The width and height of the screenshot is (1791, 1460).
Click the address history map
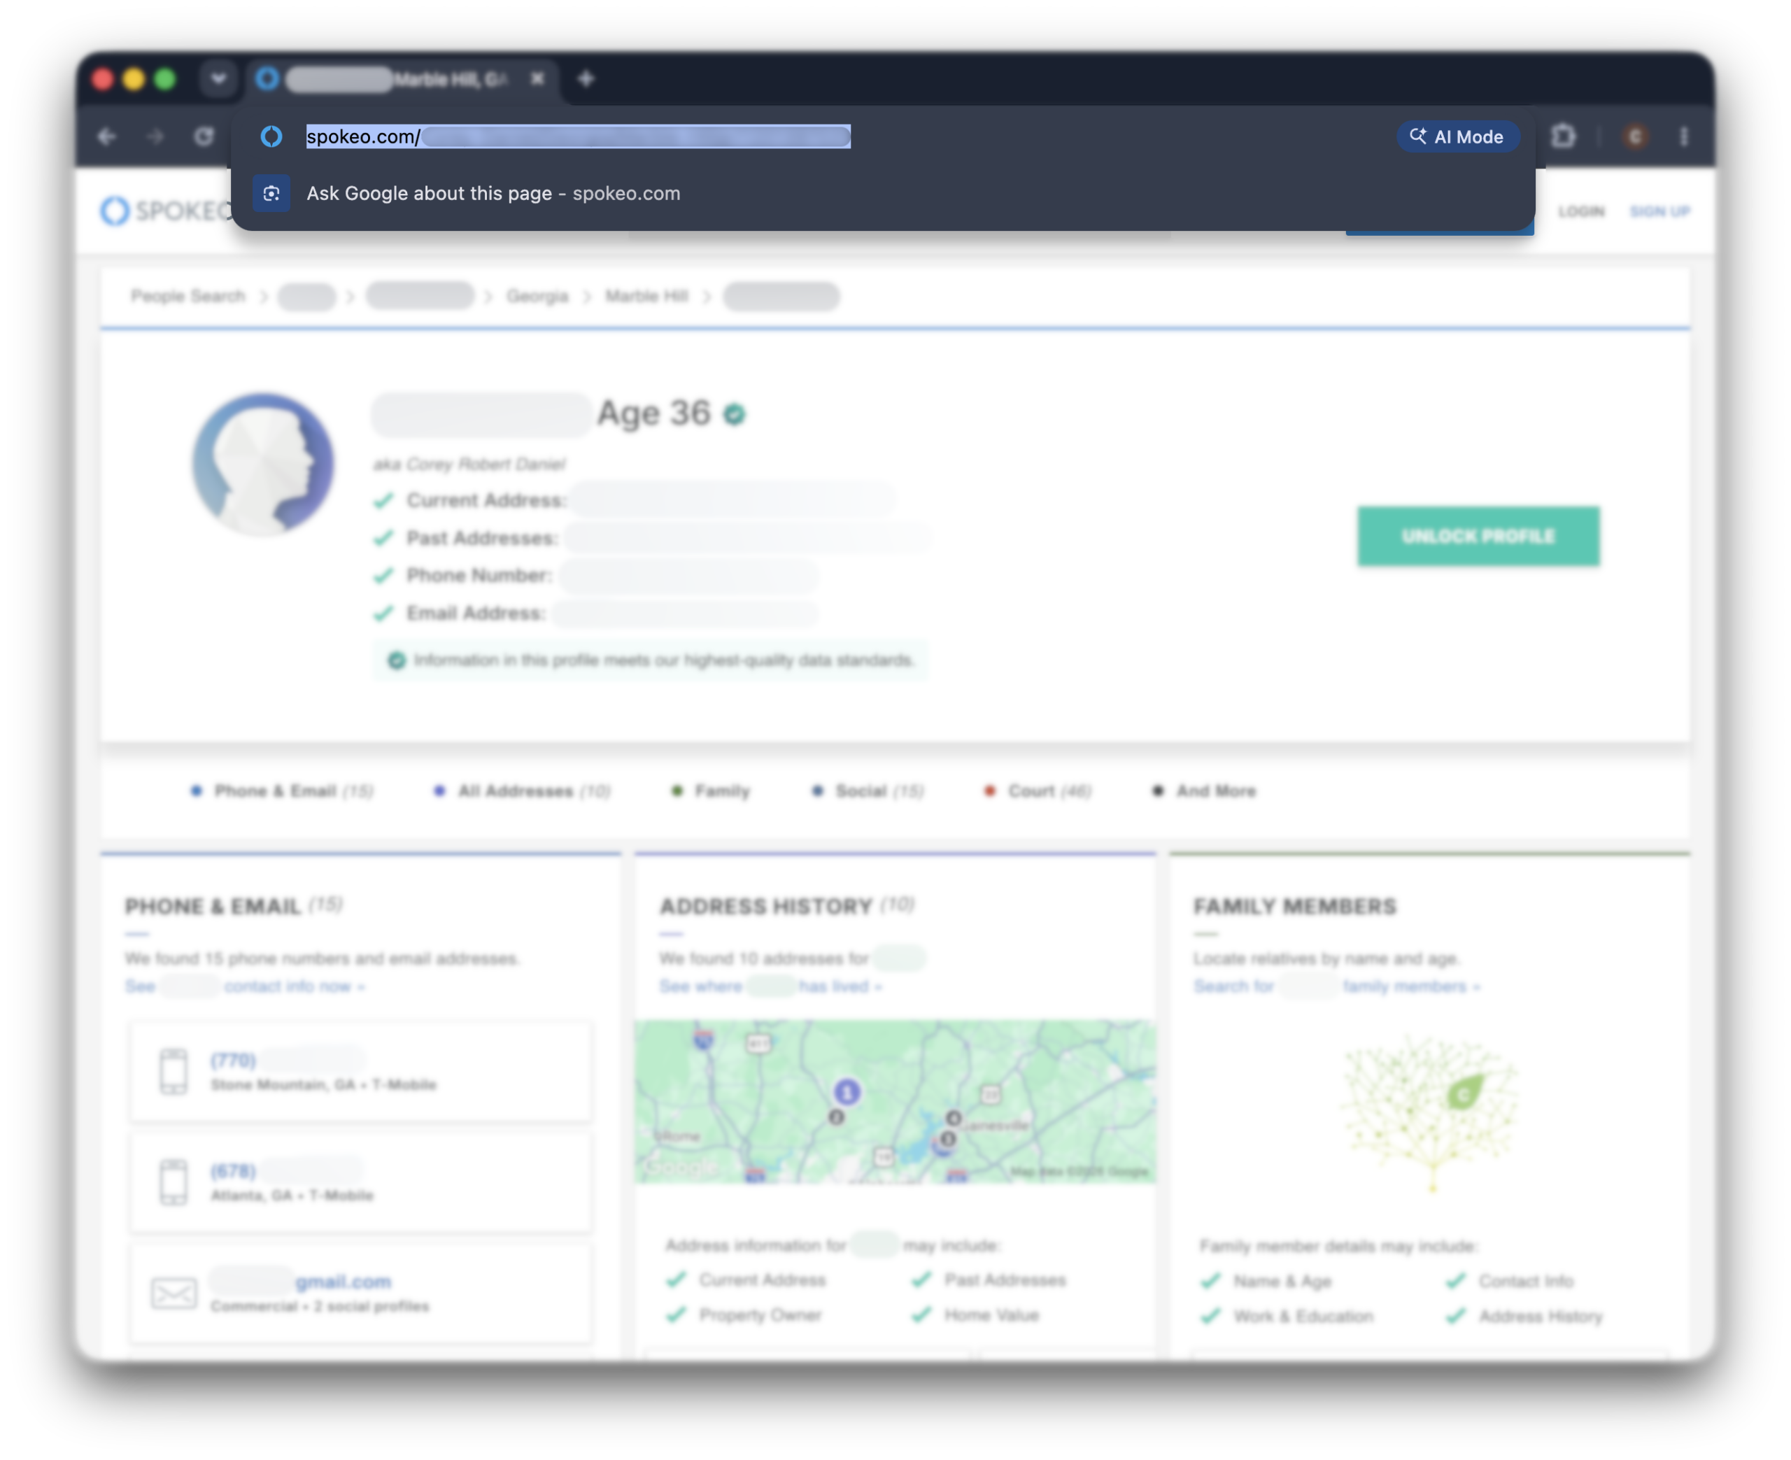(895, 1102)
